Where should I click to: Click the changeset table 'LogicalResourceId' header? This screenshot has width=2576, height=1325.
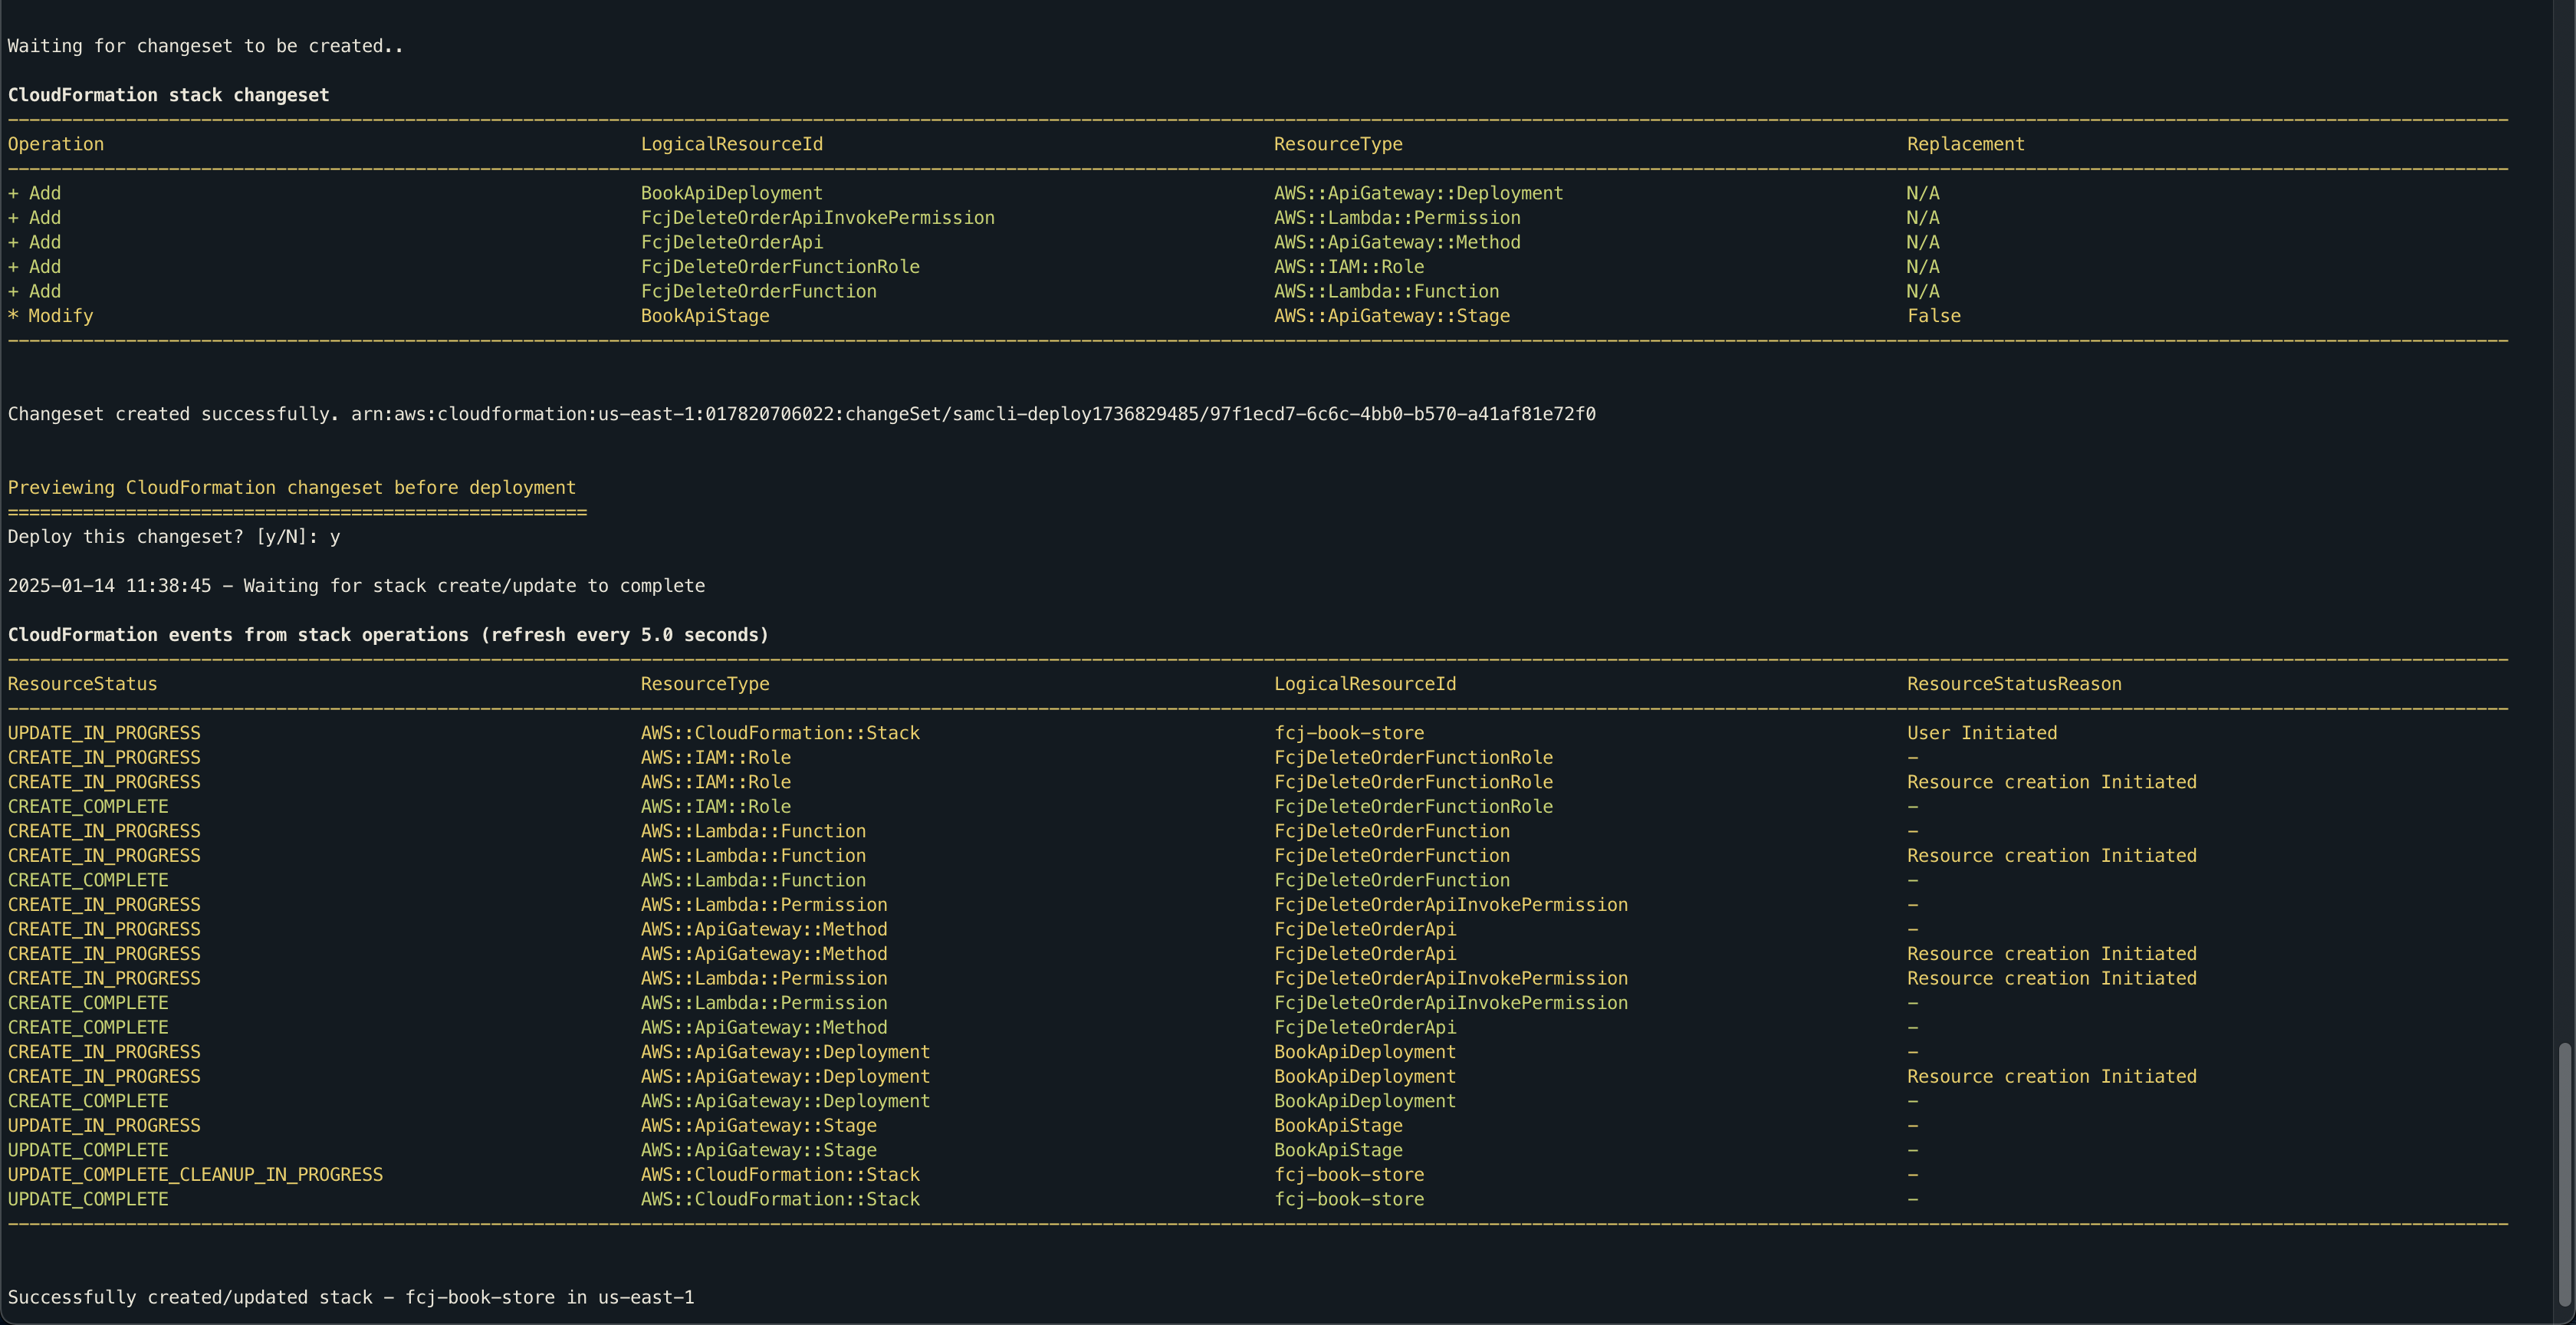coord(732,144)
